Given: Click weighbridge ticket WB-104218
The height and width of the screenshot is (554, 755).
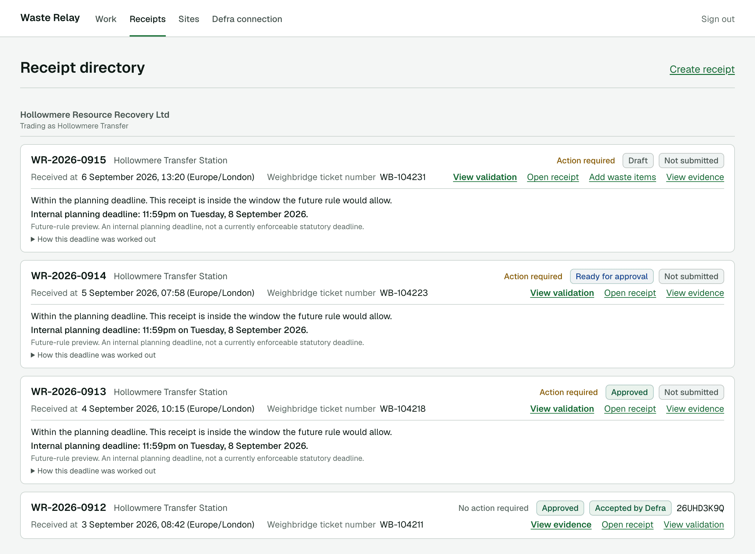Looking at the screenshot, I should (x=402, y=409).
